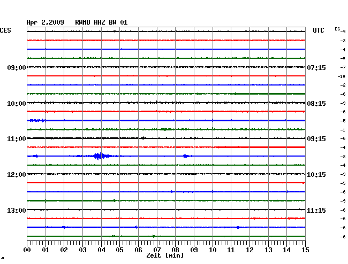Click the 09:15 UTC time label
The image size is (348, 264).
tap(316, 139)
